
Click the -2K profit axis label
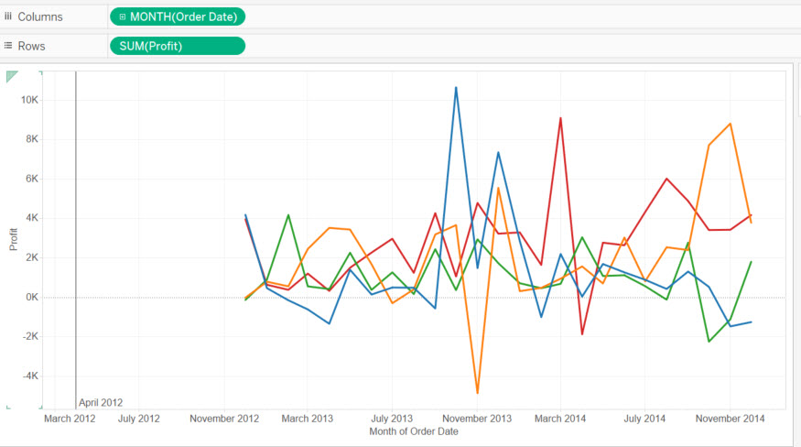[30, 336]
